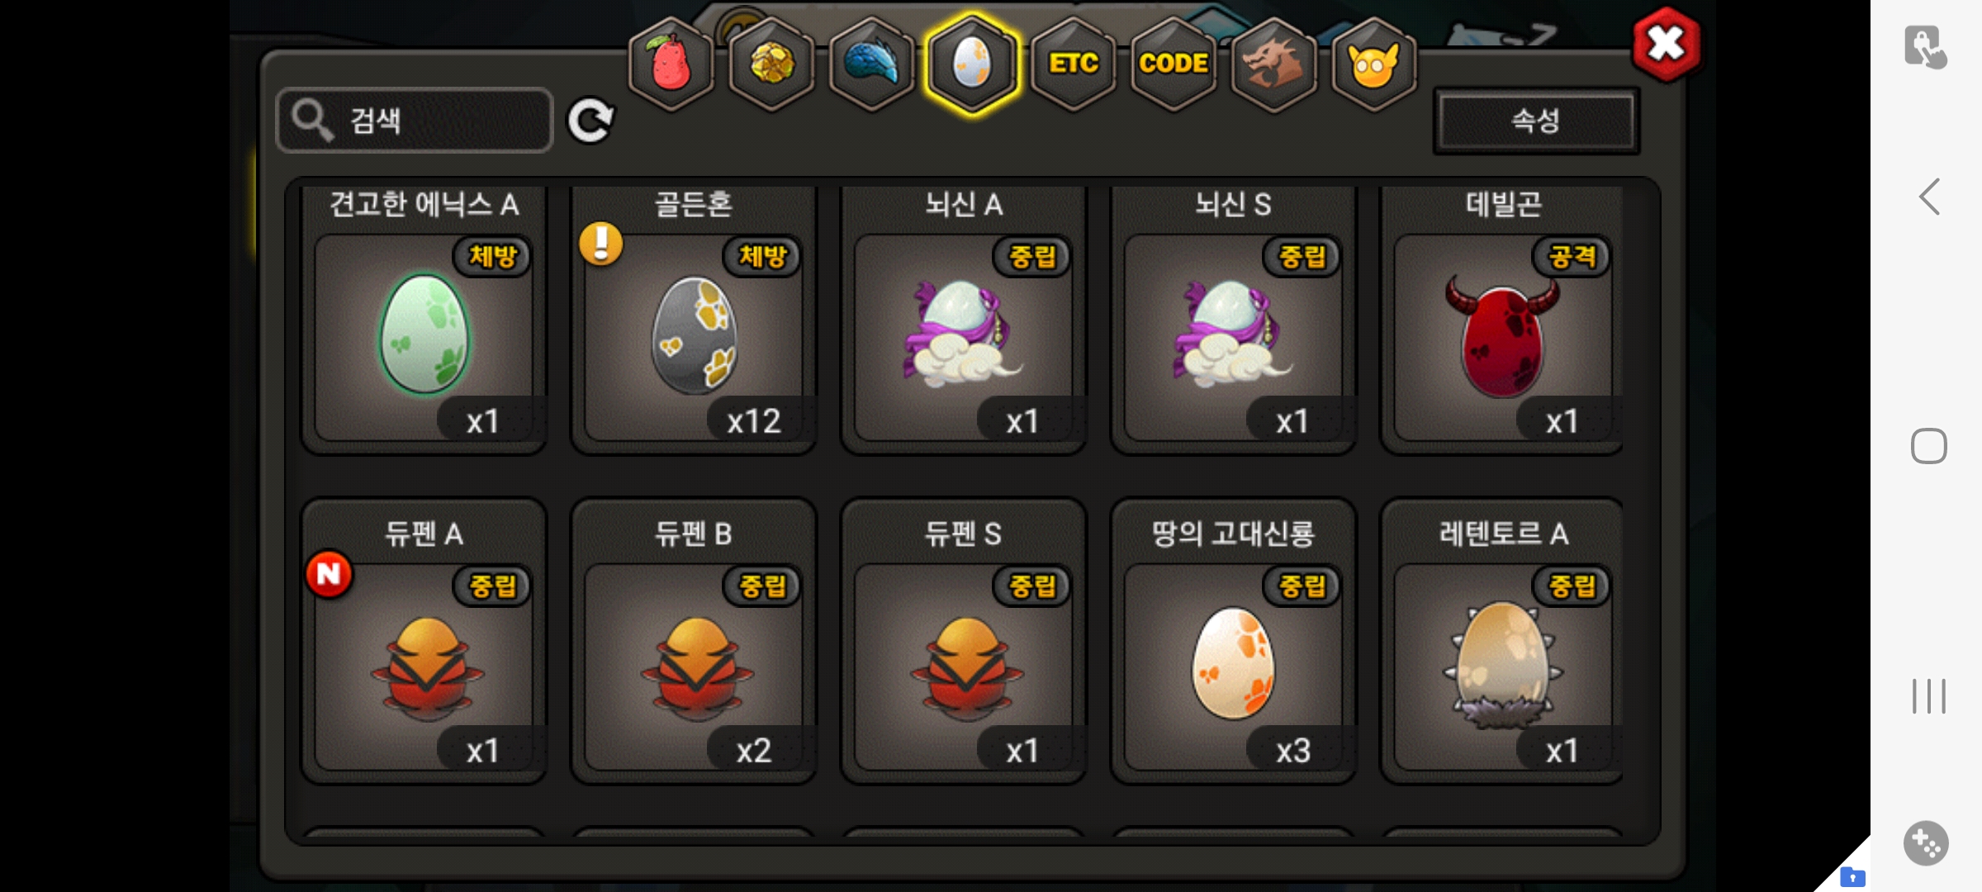Viewport: 1982px width, 892px height.
Task: Tap the Android back arrow
Action: point(1929,197)
